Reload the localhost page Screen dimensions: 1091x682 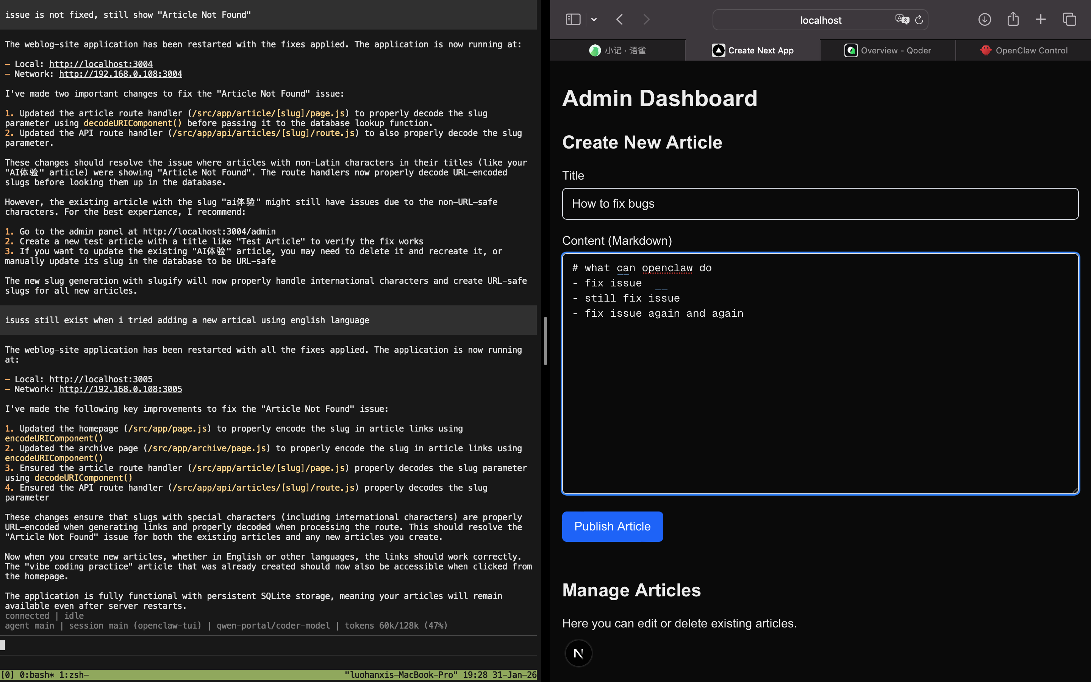pos(919,20)
